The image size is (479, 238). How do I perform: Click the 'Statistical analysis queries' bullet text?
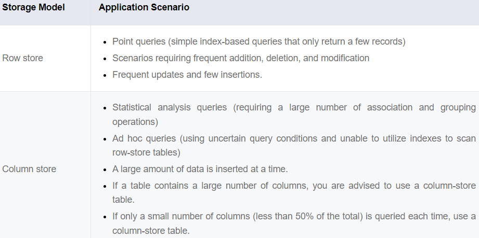[x=170, y=108]
